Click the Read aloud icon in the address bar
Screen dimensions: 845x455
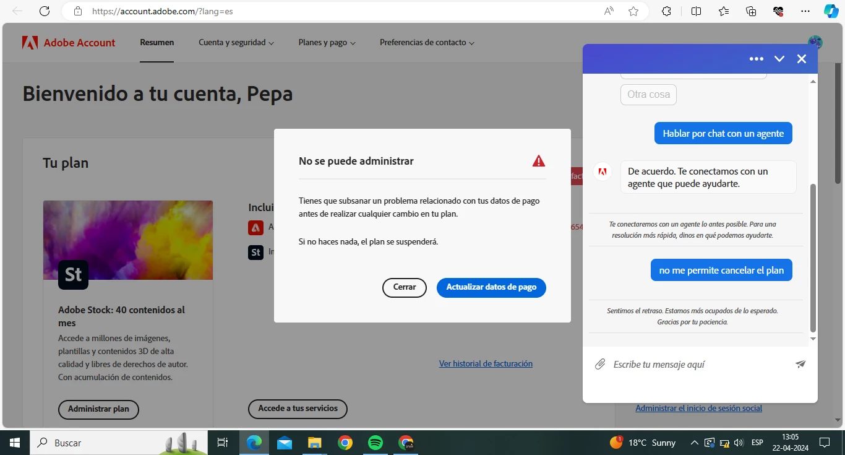[609, 11]
